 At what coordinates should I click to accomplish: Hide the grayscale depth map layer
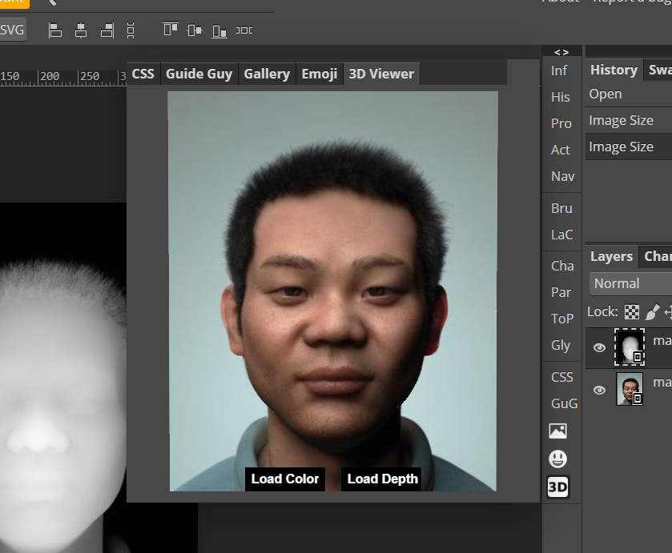click(x=599, y=347)
